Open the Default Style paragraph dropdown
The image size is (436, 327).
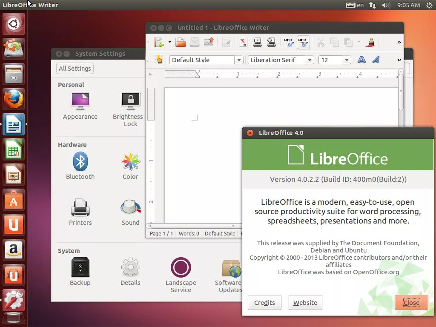coord(239,60)
